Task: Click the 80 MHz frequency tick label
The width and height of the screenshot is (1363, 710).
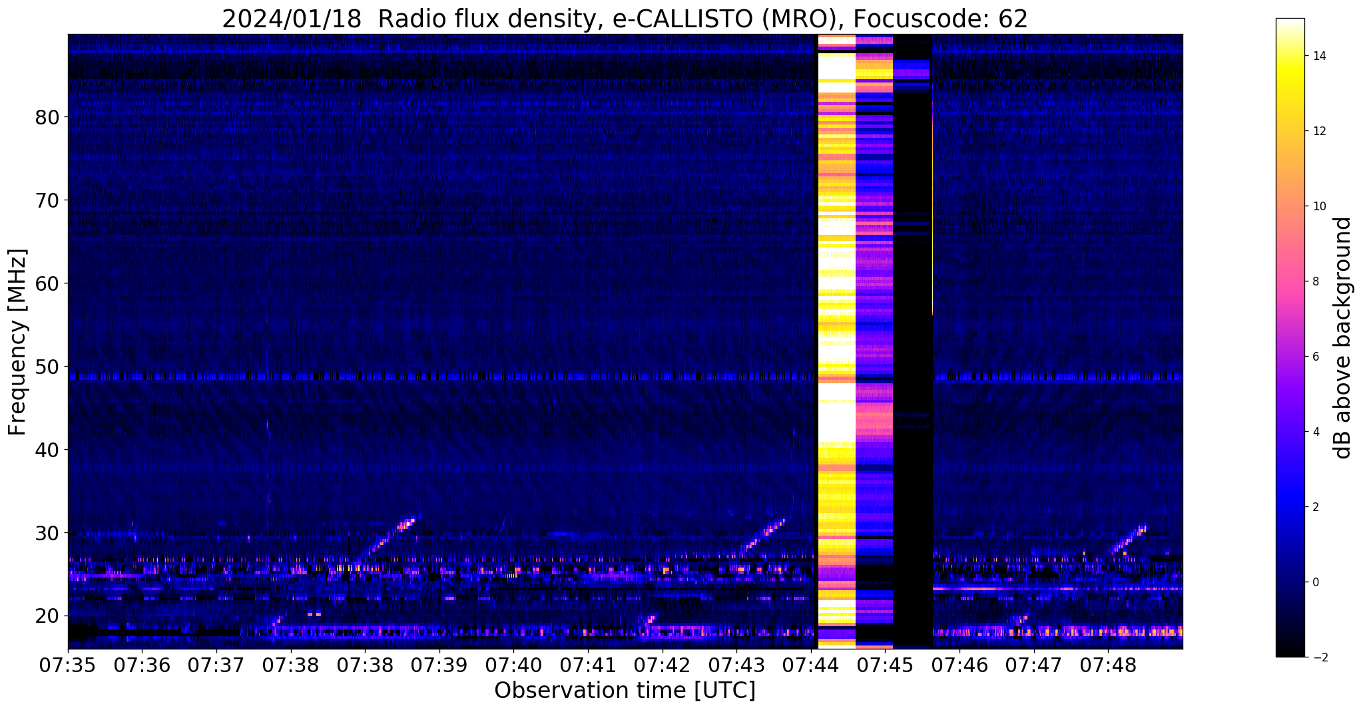Action: [47, 117]
